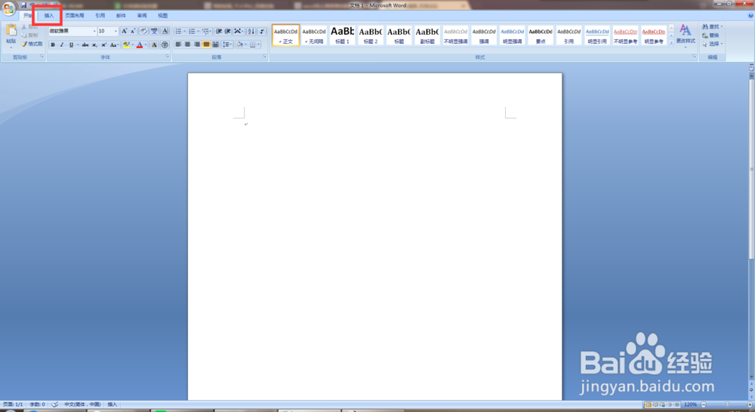Image resolution: width=755 pixels, height=412 pixels.
Task: Open the Paragraph dialog launcher
Action: pos(264,57)
